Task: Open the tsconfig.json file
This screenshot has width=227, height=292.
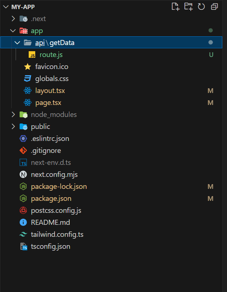Action: (x=50, y=247)
